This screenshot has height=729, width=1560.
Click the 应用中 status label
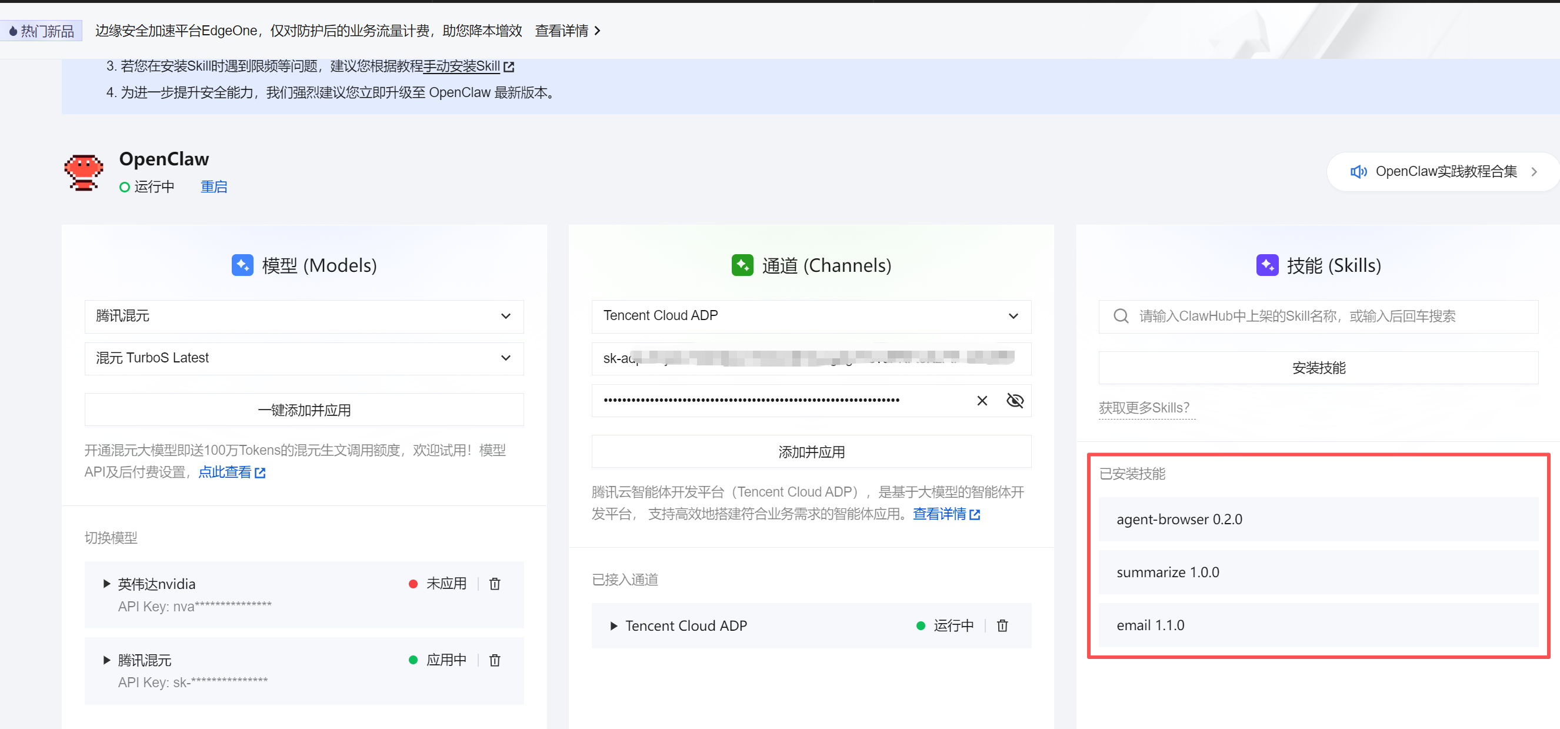pos(446,660)
